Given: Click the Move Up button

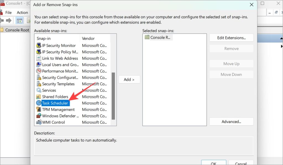Looking at the screenshot, I should (231, 64).
